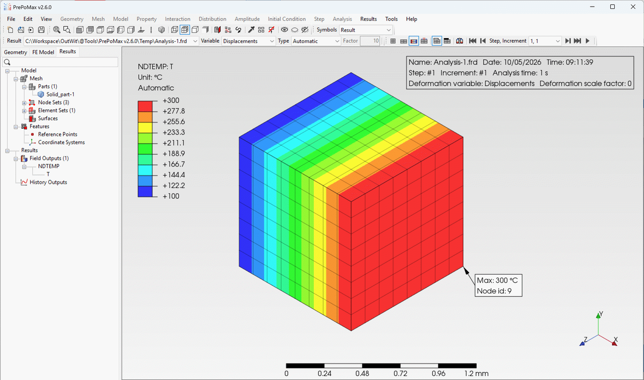Toggle wireframe element edges view
The height and width of the screenshot is (380, 644).
coord(175,30)
